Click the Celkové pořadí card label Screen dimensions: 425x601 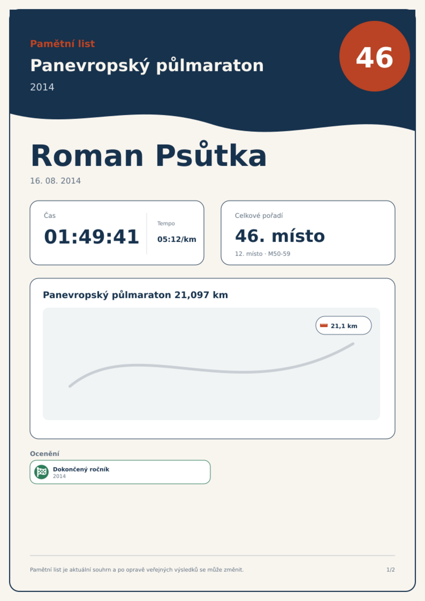(x=259, y=216)
